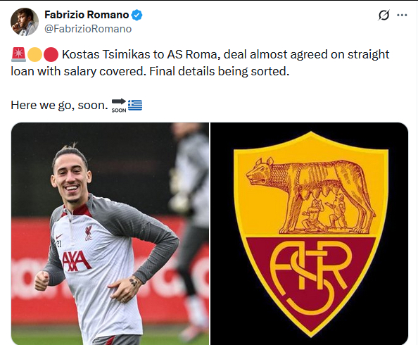Click the Grok slashed-circle icon
Image resolution: width=418 pixels, height=345 pixels.
click(x=384, y=15)
